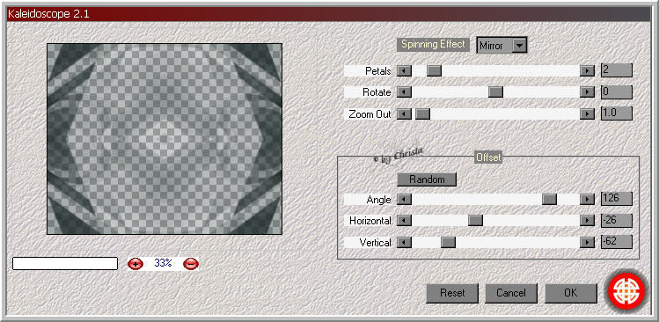Click the Vertical slider handle

(x=448, y=243)
